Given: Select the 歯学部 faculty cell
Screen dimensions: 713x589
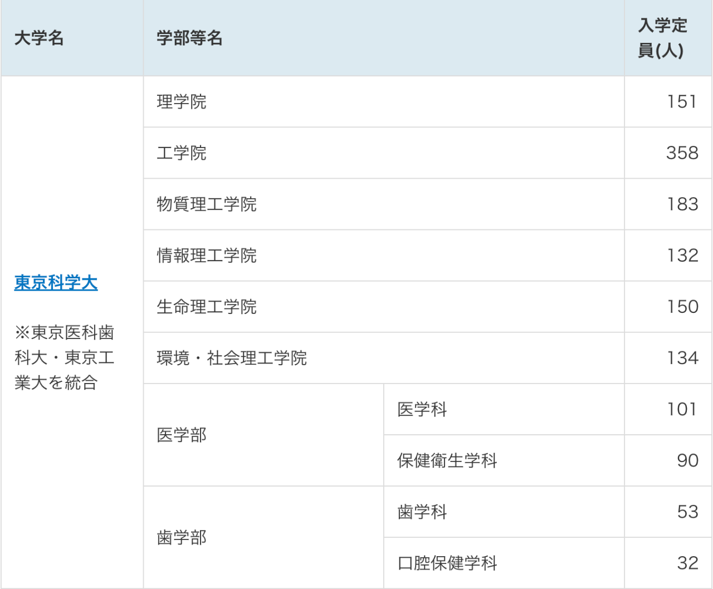Looking at the screenshot, I should coord(182,538).
